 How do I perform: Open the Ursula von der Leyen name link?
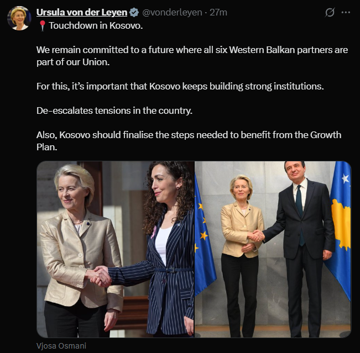pos(82,12)
